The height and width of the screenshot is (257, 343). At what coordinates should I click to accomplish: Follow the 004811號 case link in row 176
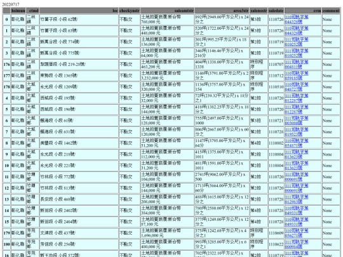click(297, 64)
